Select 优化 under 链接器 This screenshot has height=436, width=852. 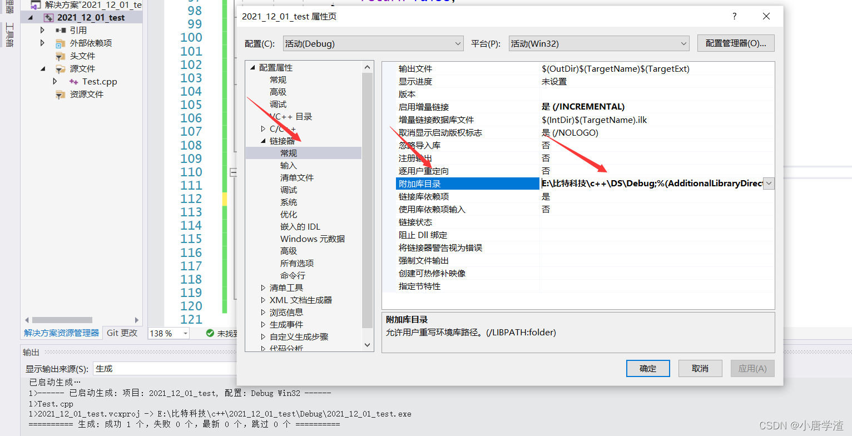tap(289, 214)
